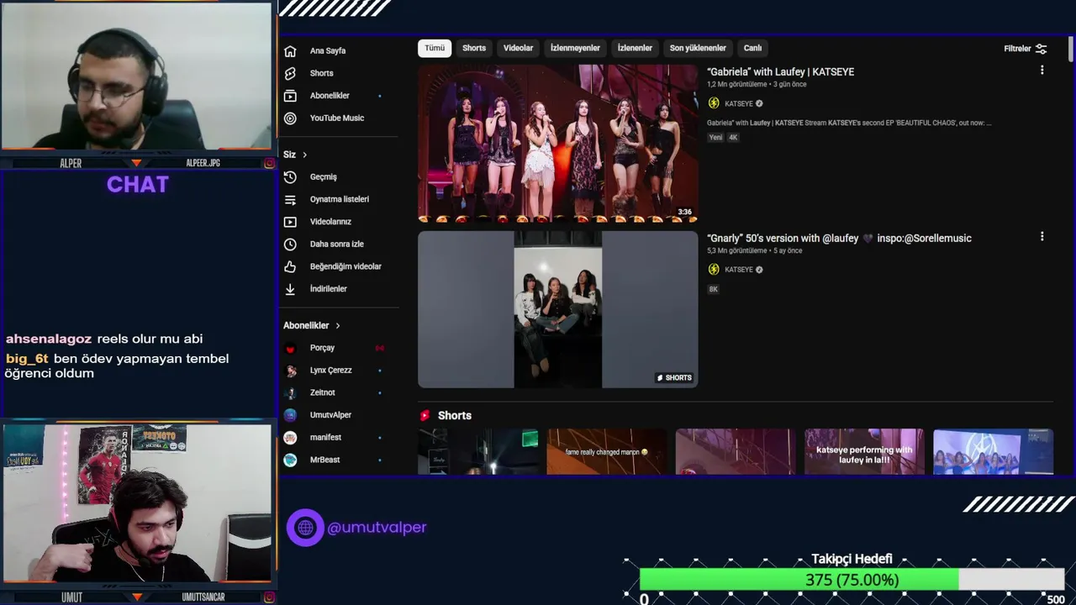
Task: Open the Beğendiğim videolar thumbs-up icon
Action: tap(290, 266)
